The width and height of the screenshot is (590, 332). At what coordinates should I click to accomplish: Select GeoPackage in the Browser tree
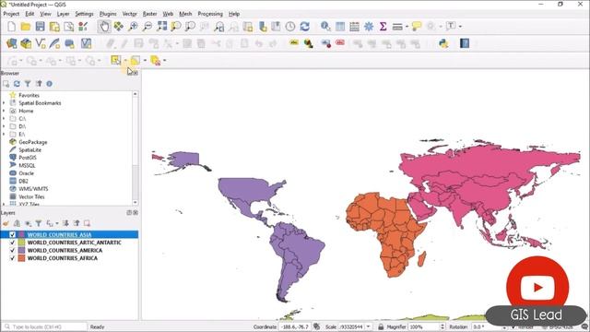[x=33, y=142]
